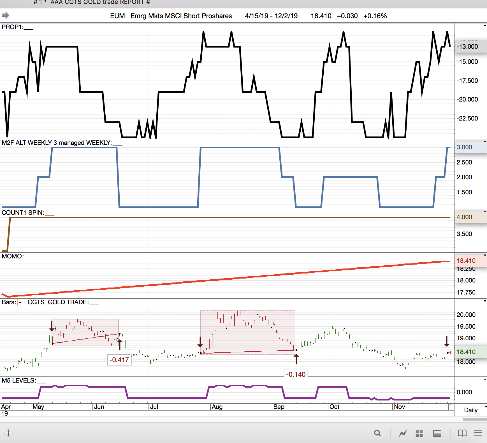
Task: Select the line chart zigzag icon
Action: [x=403, y=433]
